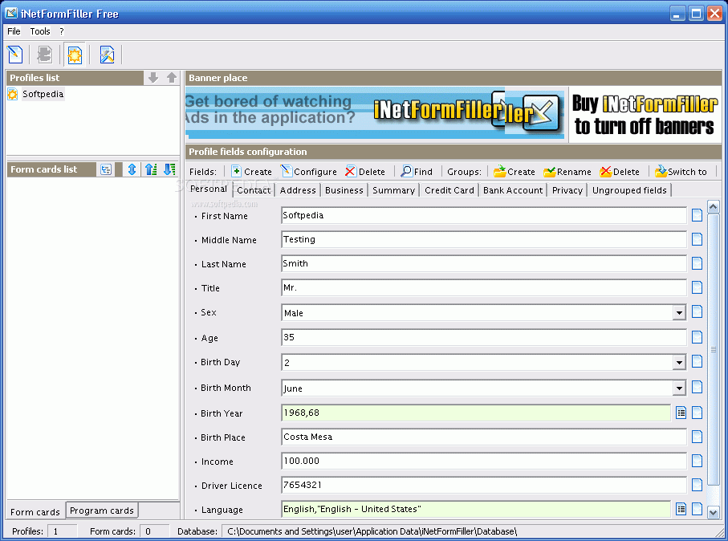Open the Tools menu

[x=40, y=31]
